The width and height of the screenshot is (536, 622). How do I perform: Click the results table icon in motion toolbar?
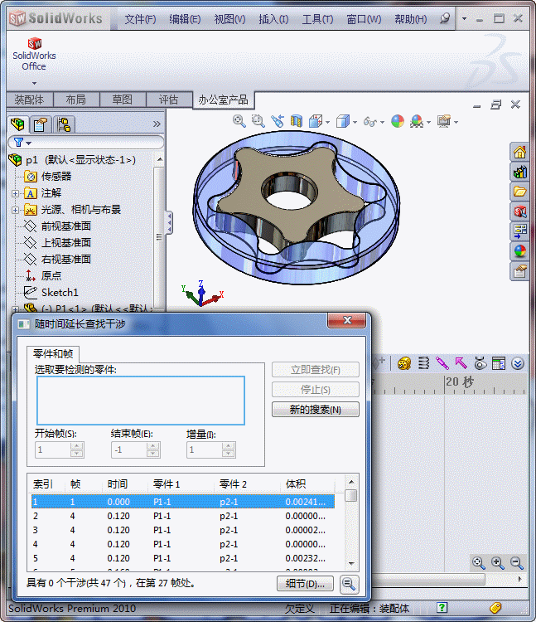[x=499, y=363]
